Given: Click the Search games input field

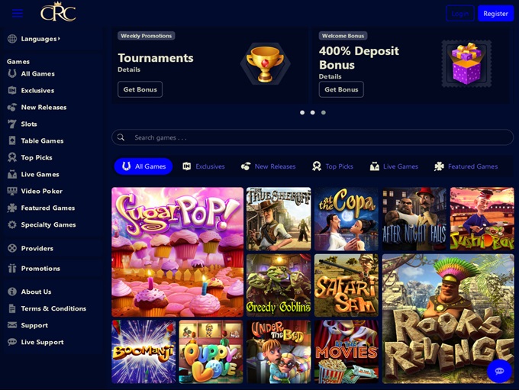Looking at the screenshot, I should [x=312, y=137].
